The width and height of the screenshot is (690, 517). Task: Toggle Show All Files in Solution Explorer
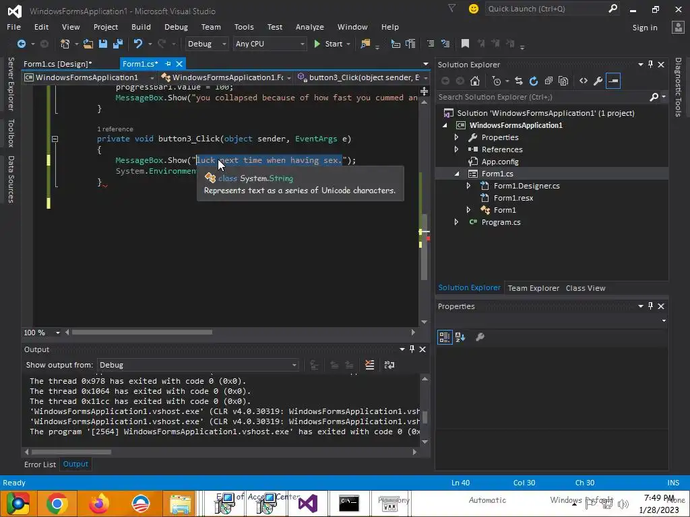coord(563,81)
